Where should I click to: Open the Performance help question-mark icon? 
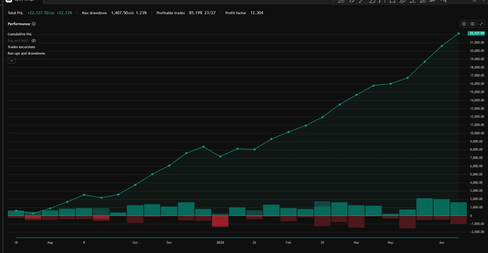click(x=34, y=24)
